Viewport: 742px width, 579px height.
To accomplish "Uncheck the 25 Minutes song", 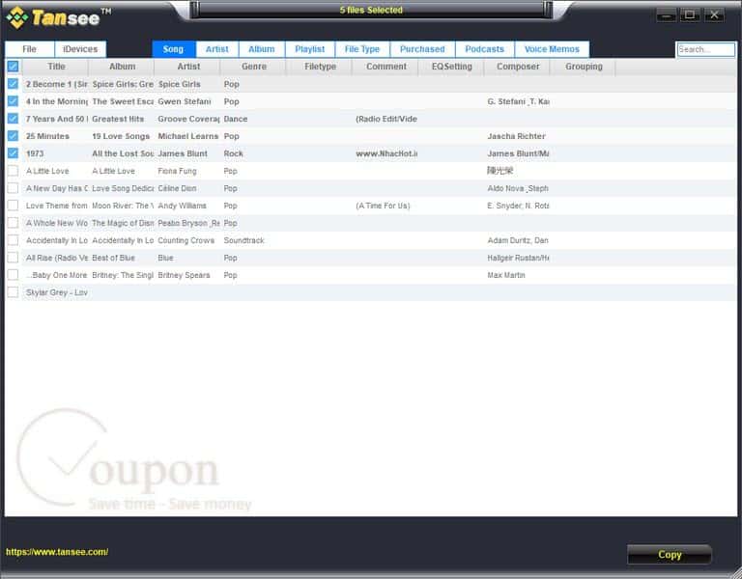I will pos(13,136).
